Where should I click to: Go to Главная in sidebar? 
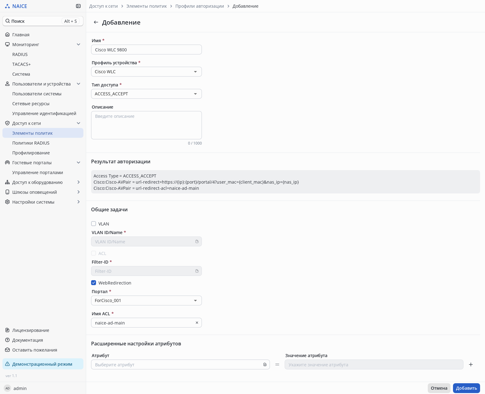21,35
